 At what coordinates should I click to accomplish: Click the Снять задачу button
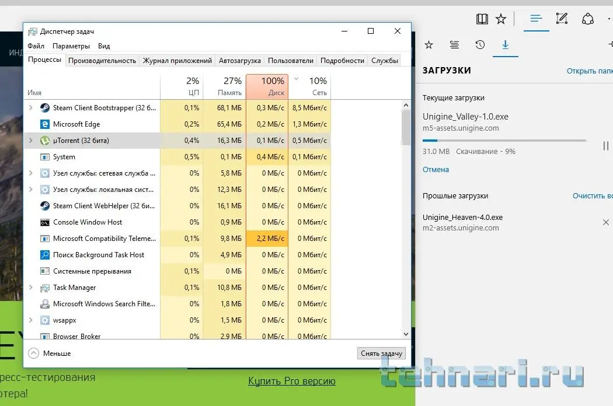381,353
